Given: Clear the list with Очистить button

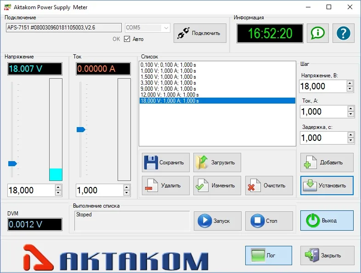Looking at the screenshot, I should (269, 186).
